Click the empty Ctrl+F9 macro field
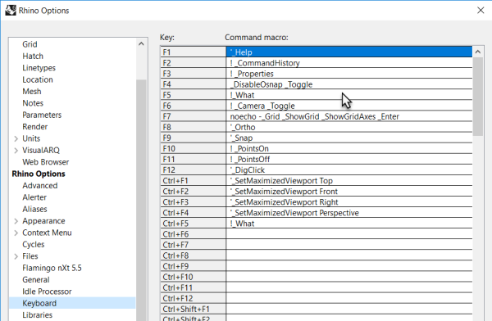Viewport: 492px width, 321px height. pyautogui.click(x=349, y=266)
